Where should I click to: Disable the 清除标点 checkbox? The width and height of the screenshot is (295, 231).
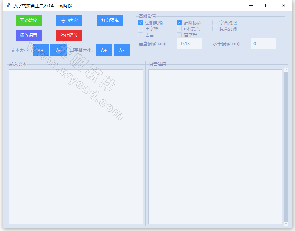pyautogui.click(x=179, y=22)
